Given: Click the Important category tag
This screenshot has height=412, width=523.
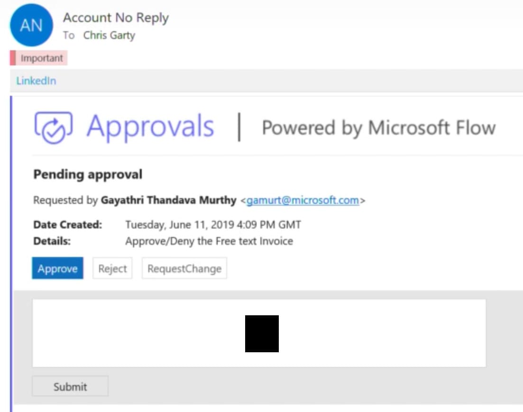Looking at the screenshot, I should [x=41, y=58].
